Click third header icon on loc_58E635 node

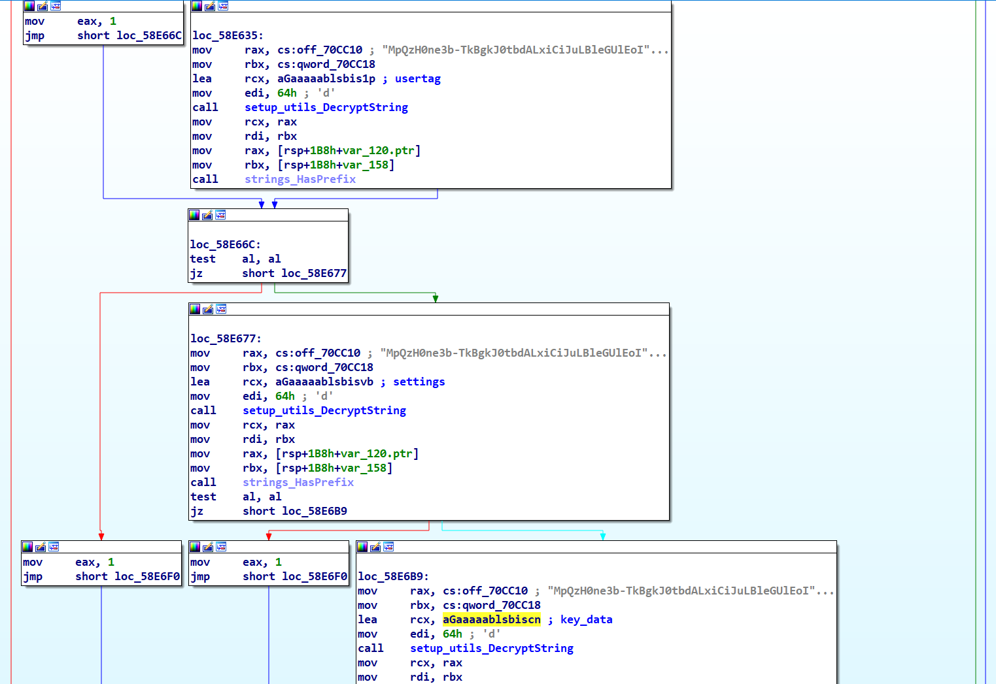click(223, 6)
